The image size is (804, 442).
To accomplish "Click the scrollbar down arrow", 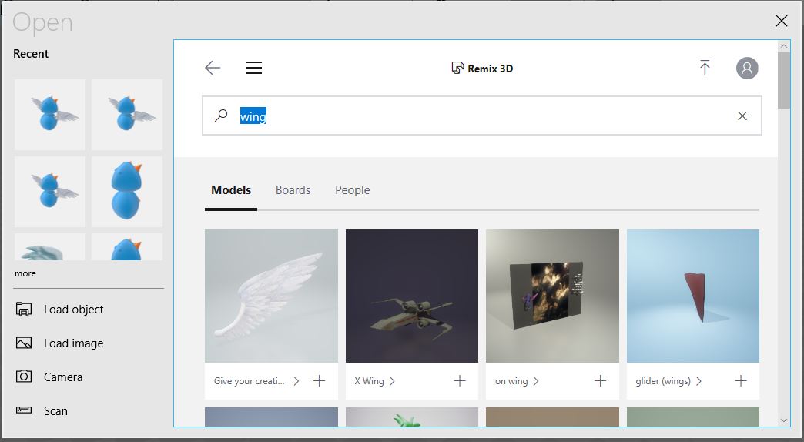I will click(x=783, y=420).
